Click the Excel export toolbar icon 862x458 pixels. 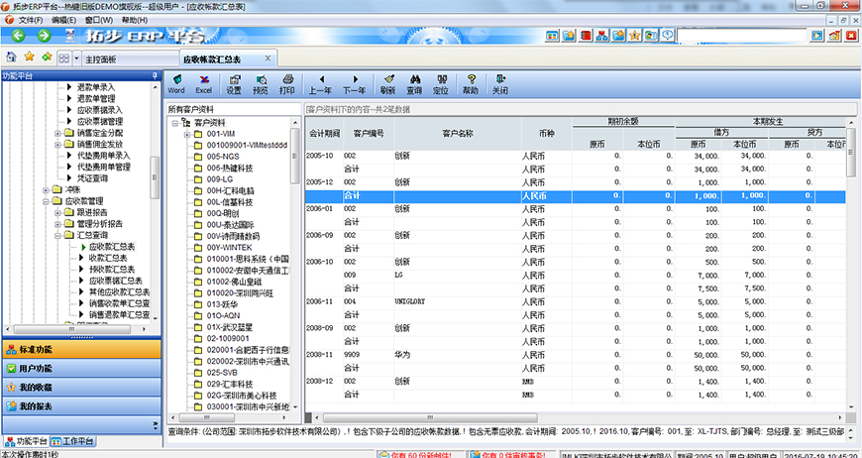[203, 83]
